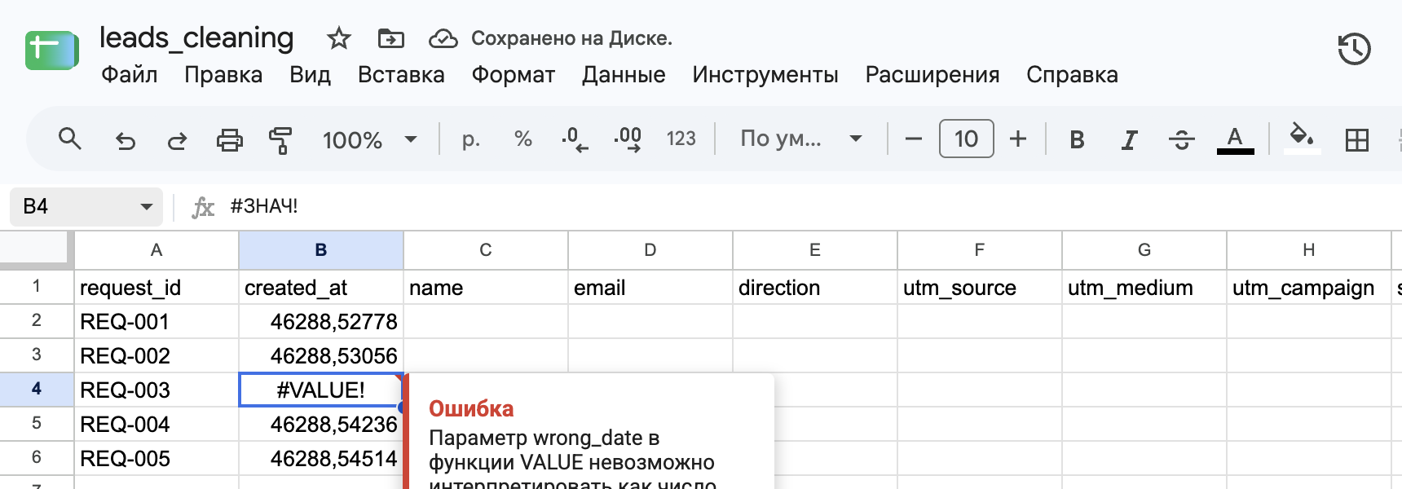Open the Вставка menu

point(401,75)
